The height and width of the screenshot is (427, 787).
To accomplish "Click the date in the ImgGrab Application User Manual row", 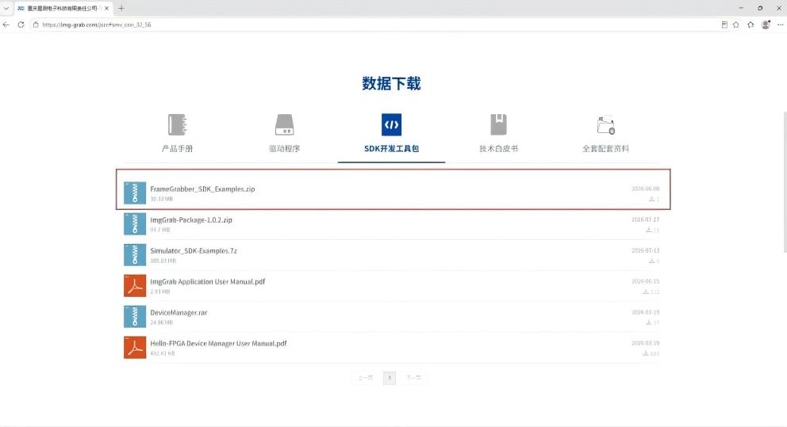I will [x=646, y=282].
